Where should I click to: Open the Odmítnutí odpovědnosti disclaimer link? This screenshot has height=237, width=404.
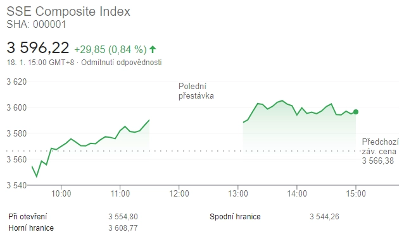[x=122, y=63]
